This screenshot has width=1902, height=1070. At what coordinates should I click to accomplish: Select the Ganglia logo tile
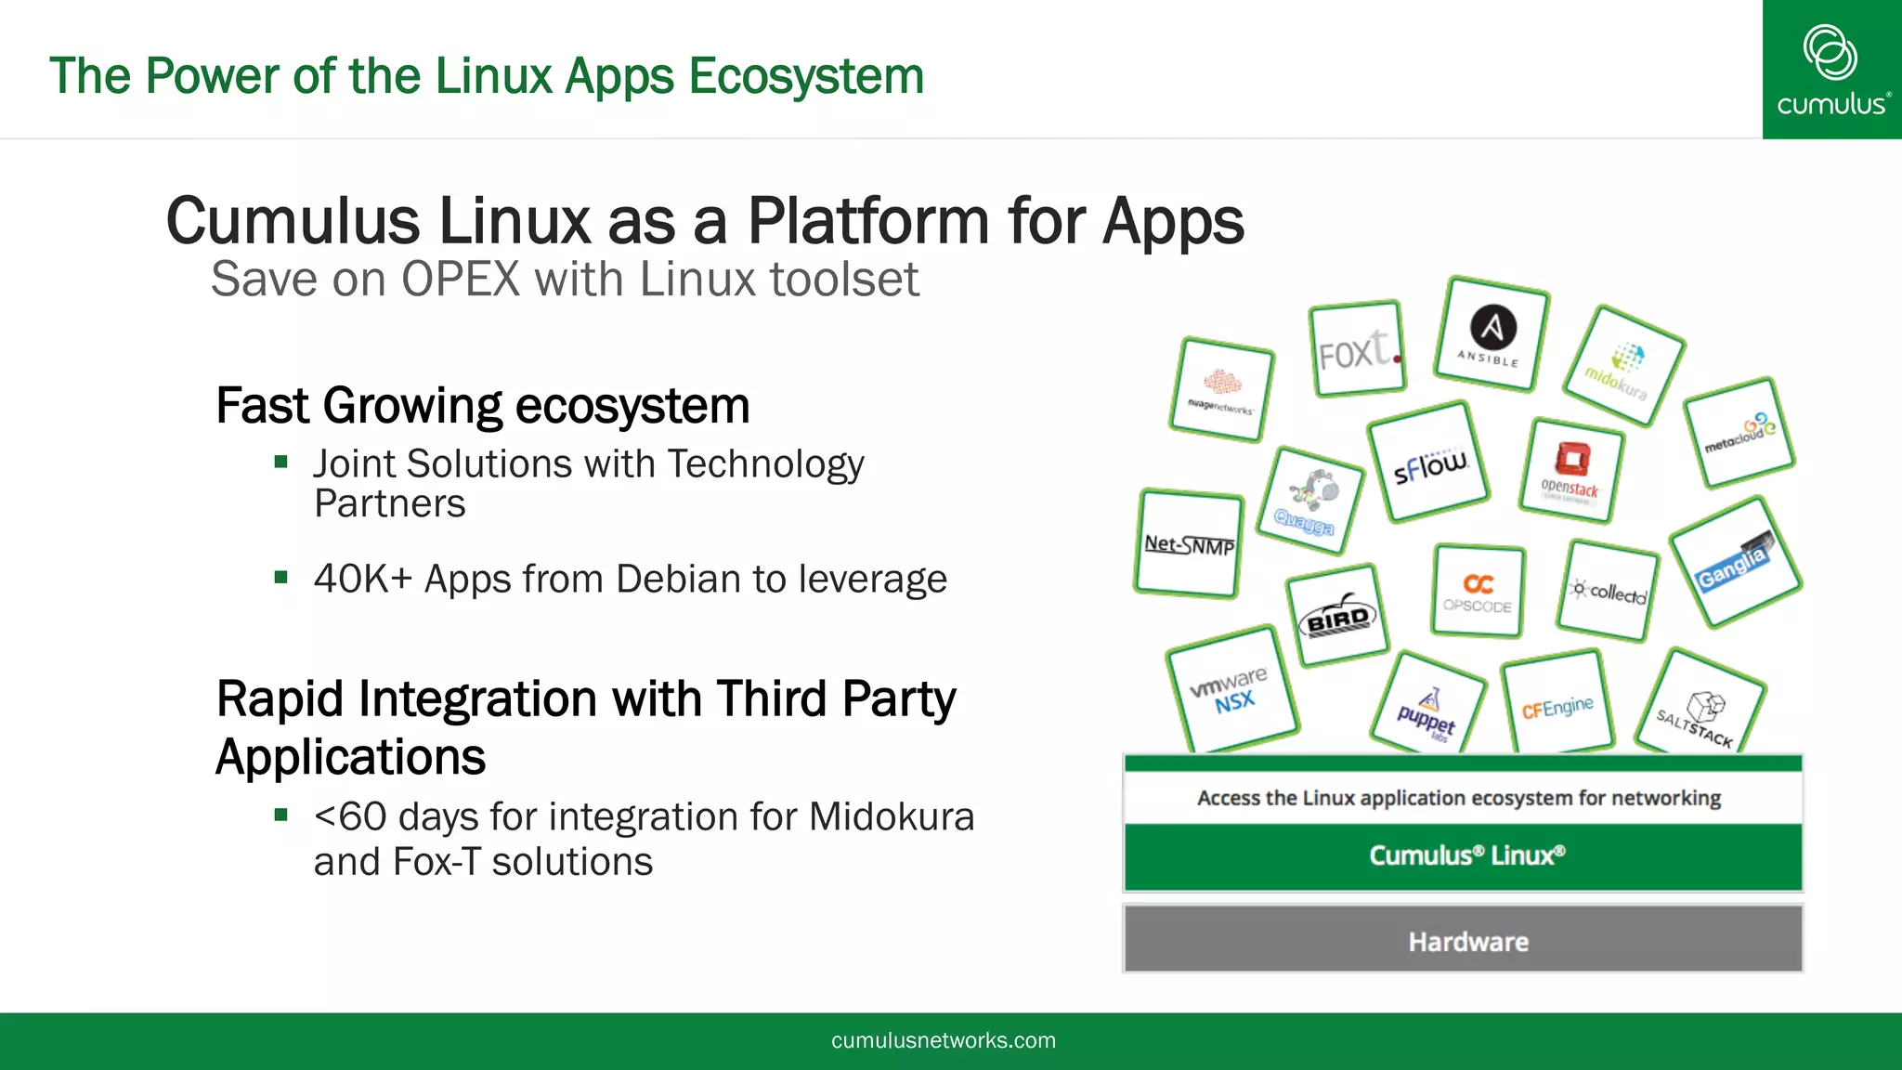click(x=1736, y=562)
